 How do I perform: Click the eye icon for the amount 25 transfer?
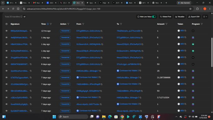point(6,71)
